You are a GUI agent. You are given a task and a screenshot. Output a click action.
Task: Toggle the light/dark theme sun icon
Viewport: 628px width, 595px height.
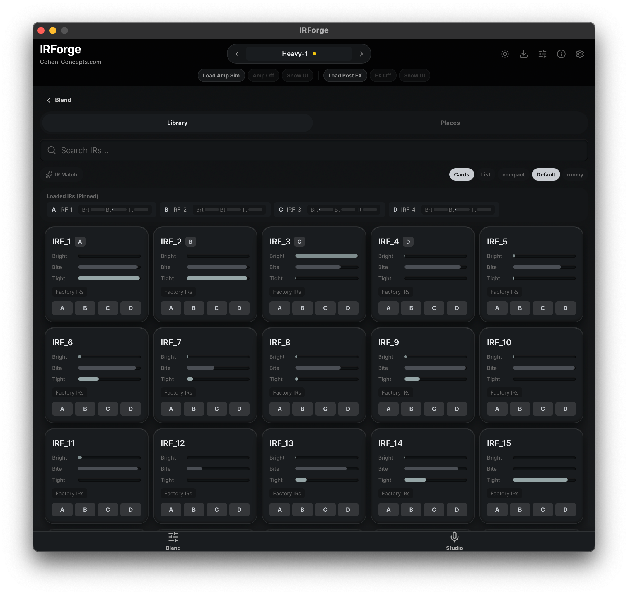pos(505,54)
